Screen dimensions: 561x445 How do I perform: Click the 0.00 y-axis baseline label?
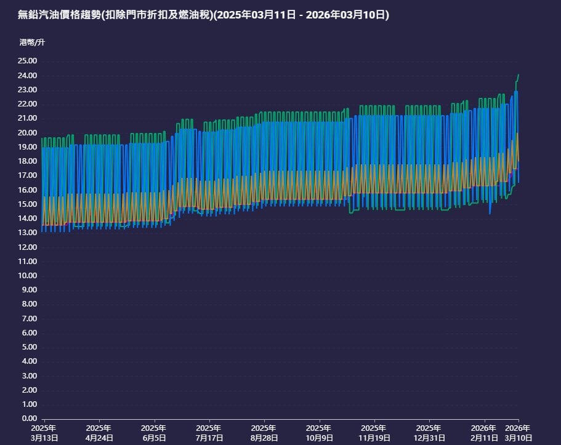[29, 419]
